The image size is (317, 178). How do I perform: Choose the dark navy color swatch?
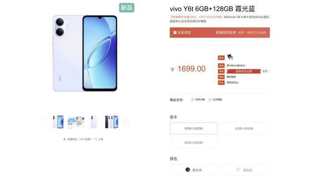tap(188, 170)
